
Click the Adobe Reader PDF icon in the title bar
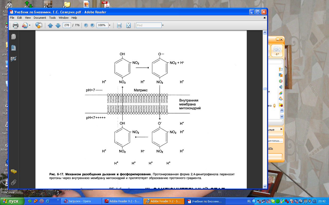pos(11,12)
